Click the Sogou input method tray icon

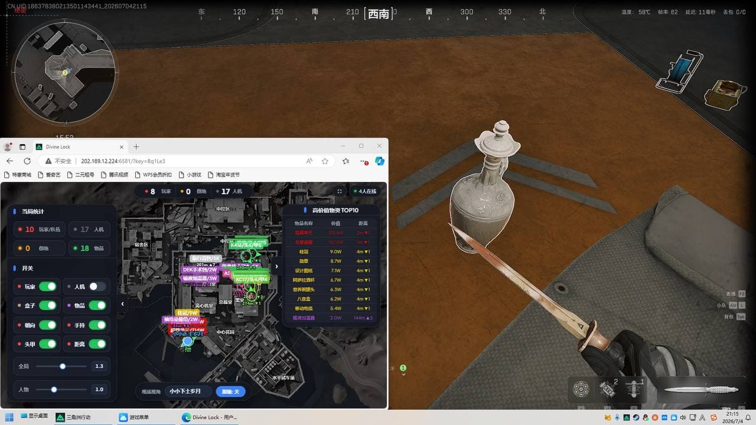pyautogui.click(x=713, y=417)
